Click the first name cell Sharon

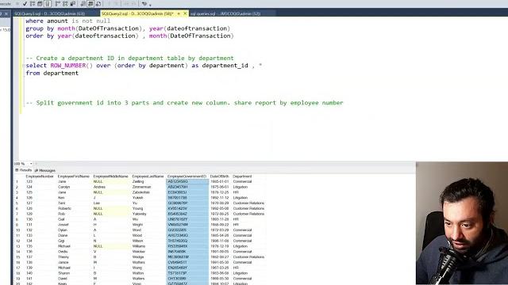point(63,273)
